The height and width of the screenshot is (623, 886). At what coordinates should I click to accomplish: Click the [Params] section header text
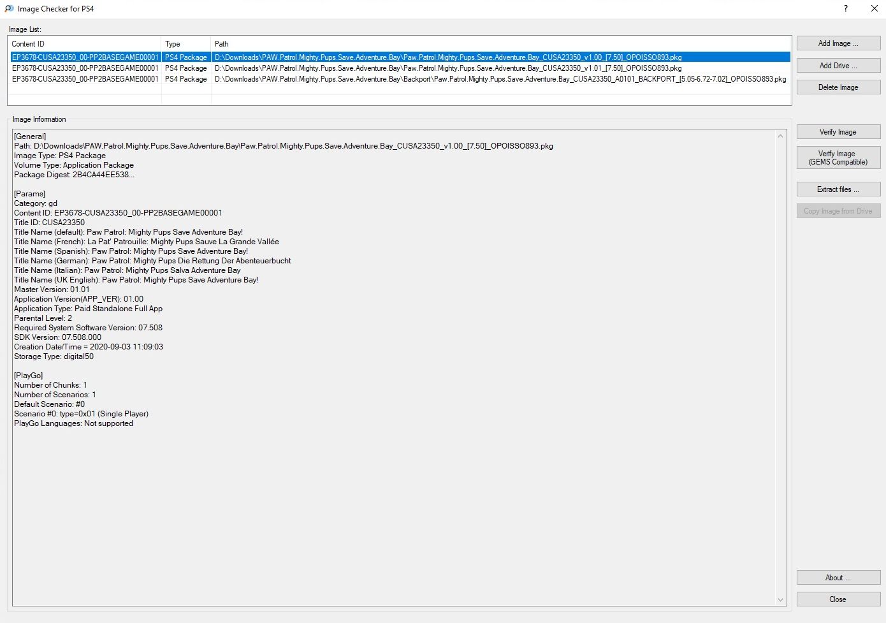[x=29, y=194]
